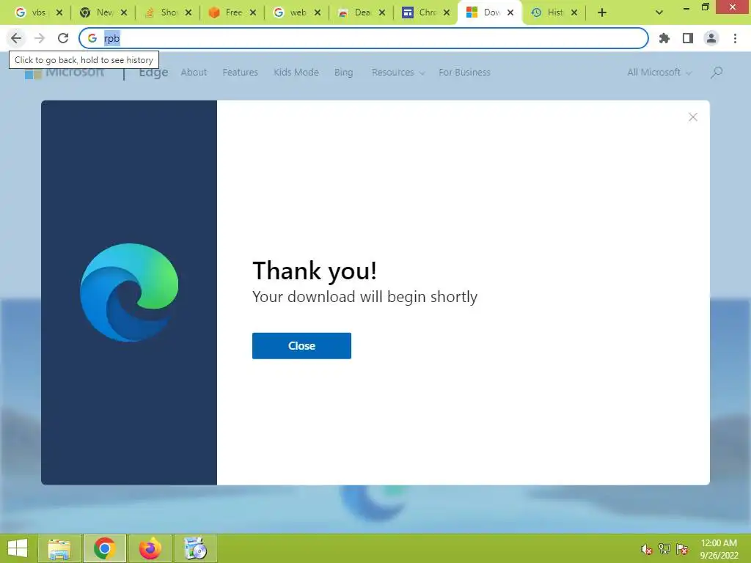
Task: Open the Chrome profile avatar
Action: click(711, 38)
